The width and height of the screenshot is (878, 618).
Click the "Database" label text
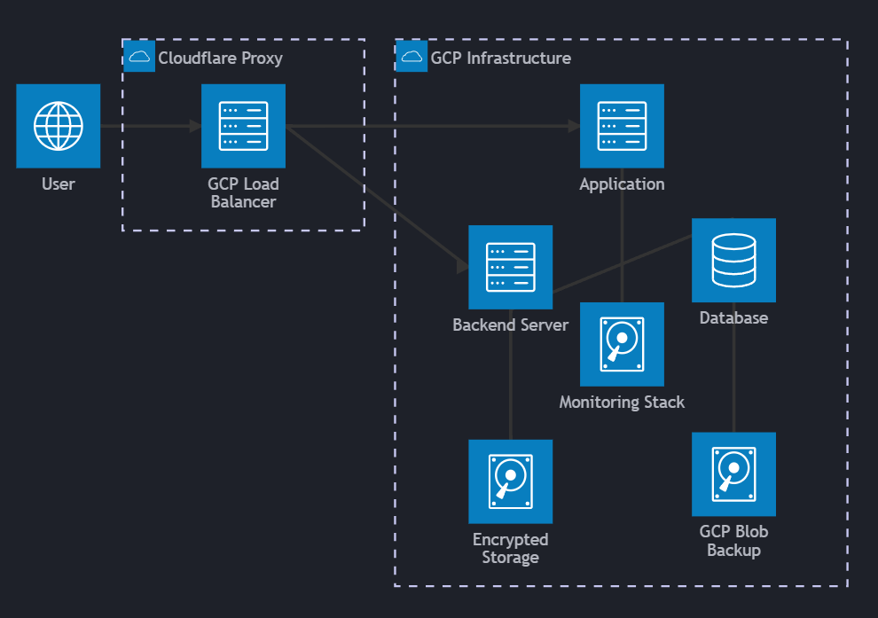[733, 318]
